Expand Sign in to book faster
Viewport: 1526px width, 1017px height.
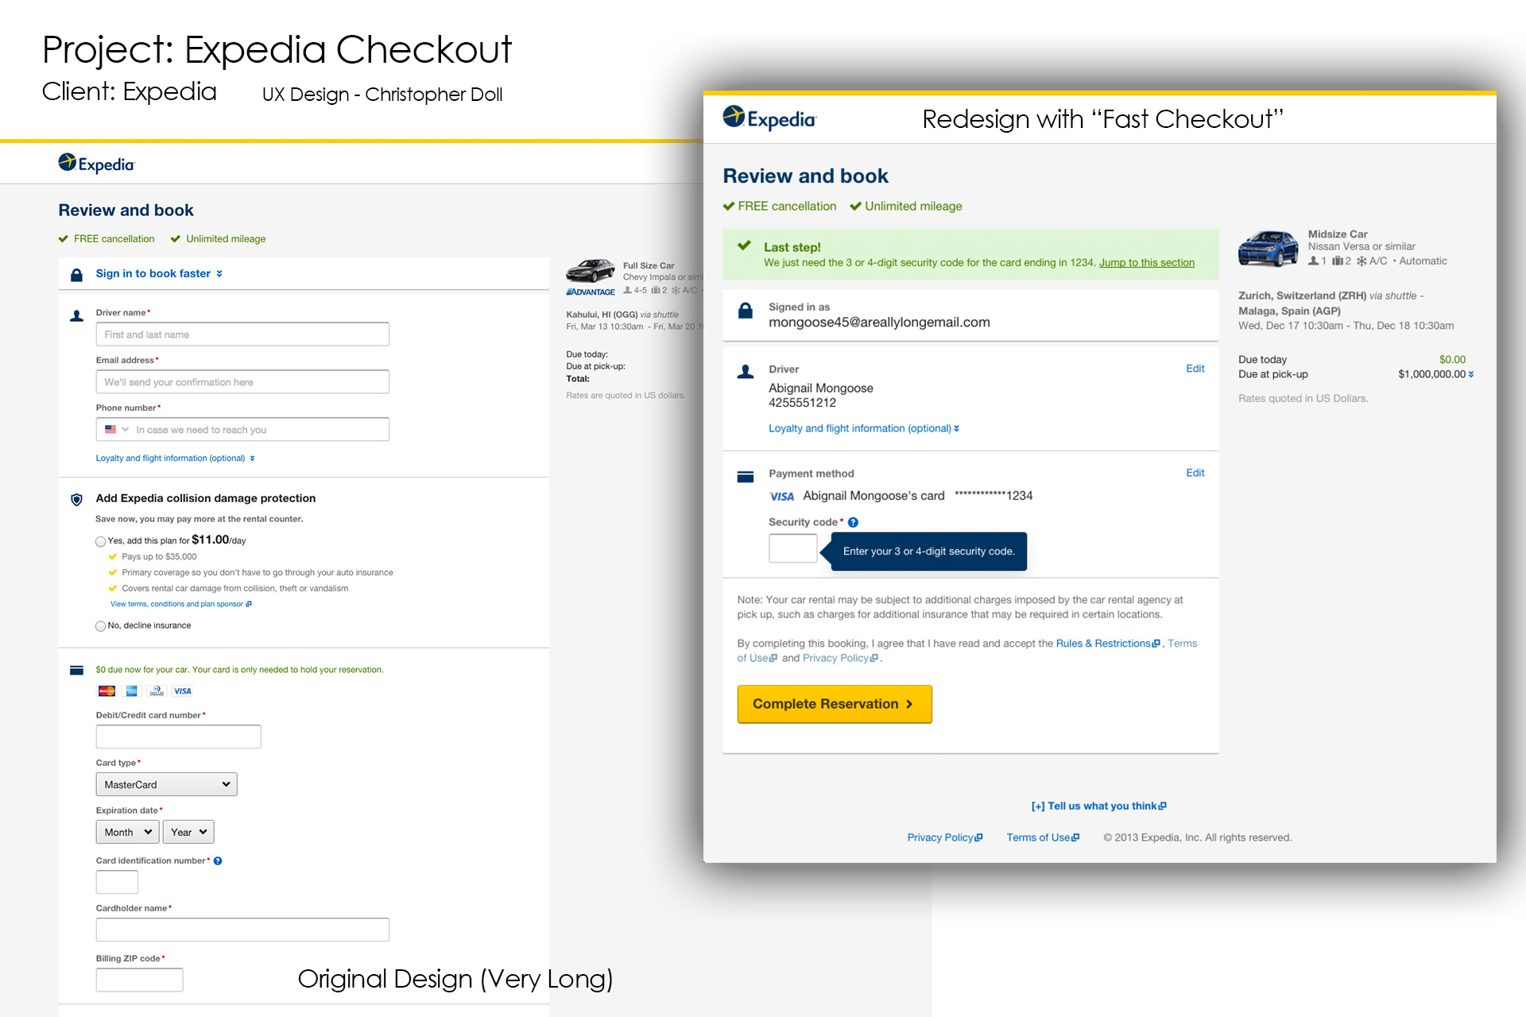click(159, 273)
